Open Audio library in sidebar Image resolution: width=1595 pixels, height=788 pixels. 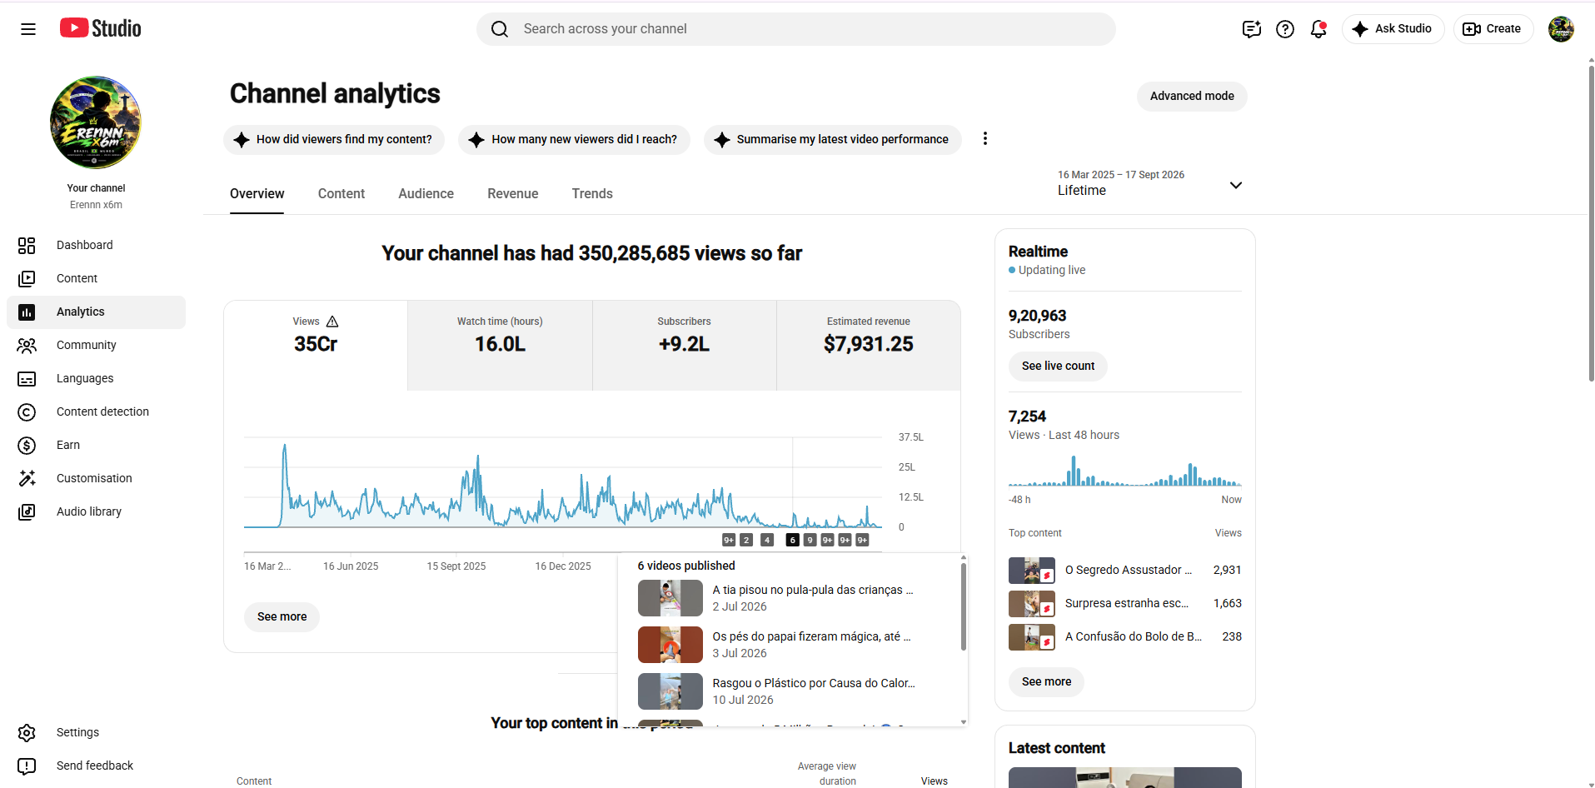point(96,511)
